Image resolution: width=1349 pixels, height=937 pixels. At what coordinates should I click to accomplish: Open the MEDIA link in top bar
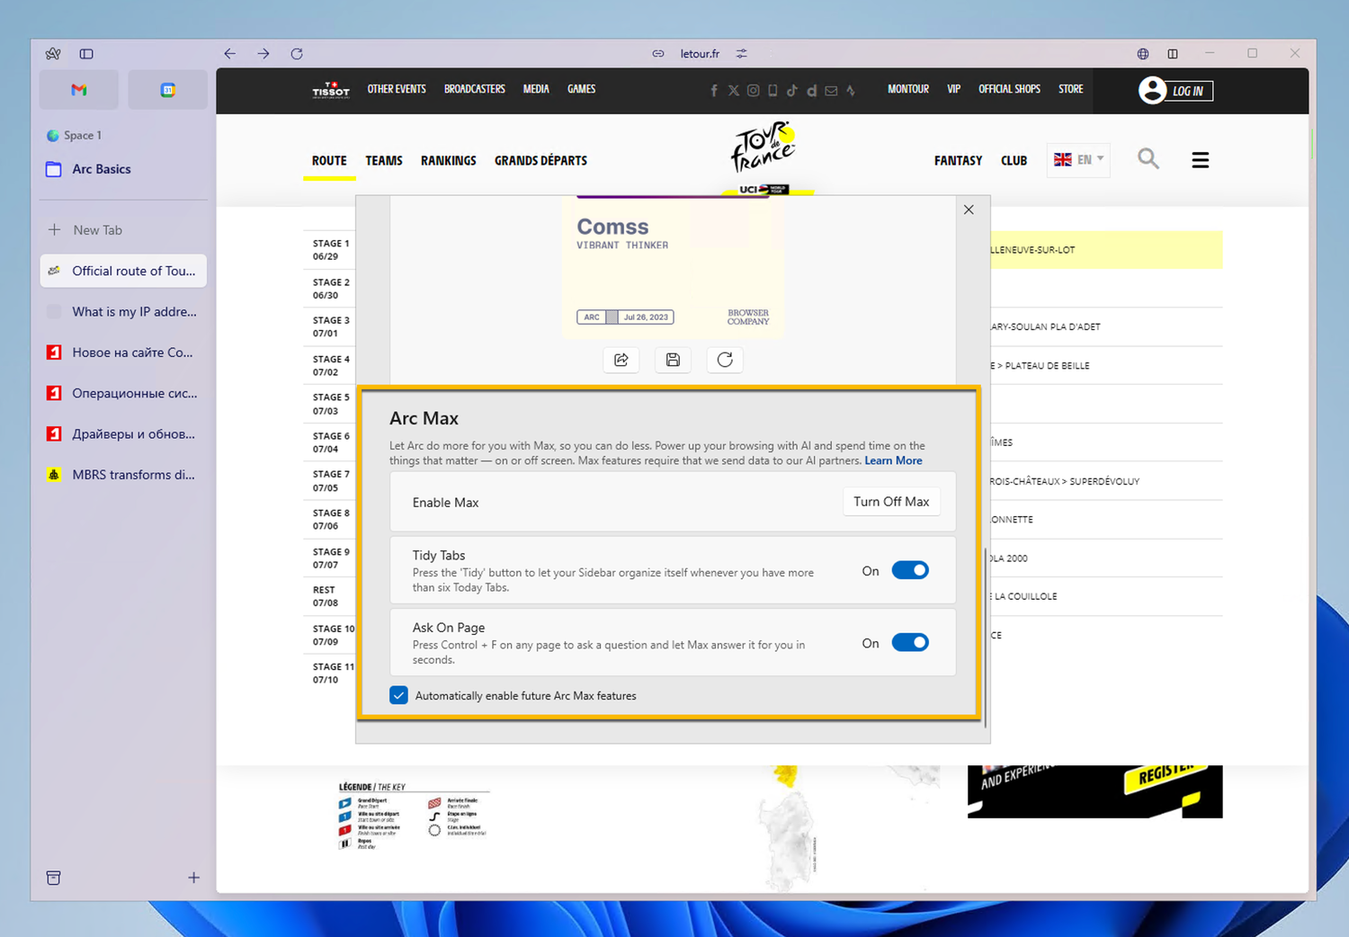point(536,89)
